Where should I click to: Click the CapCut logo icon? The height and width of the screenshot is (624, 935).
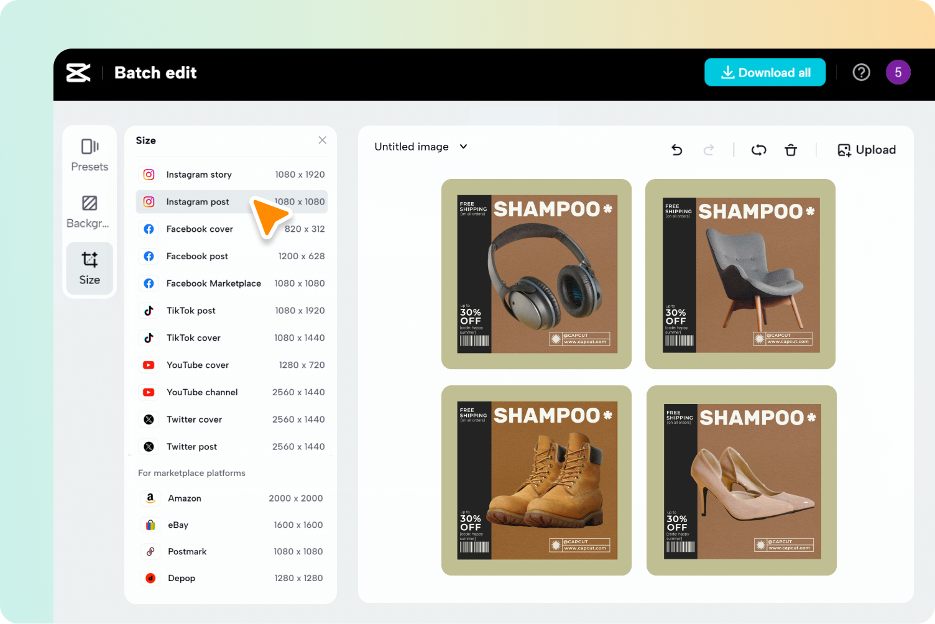[x=78, y=73]
